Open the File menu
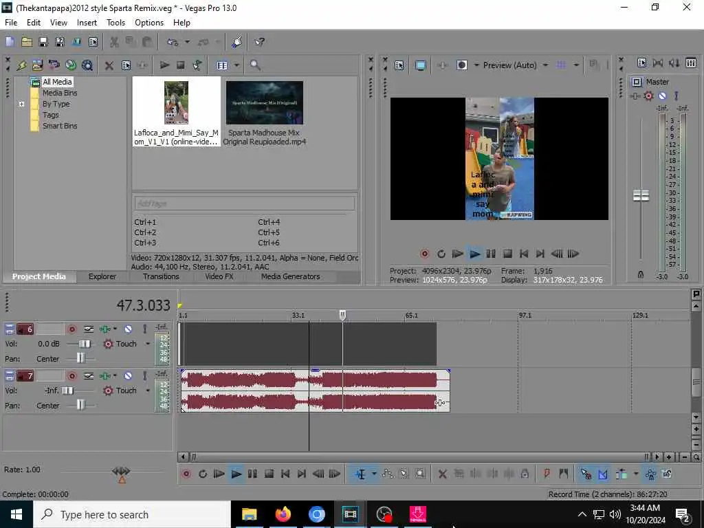704x528 pixels. [11, 23]
